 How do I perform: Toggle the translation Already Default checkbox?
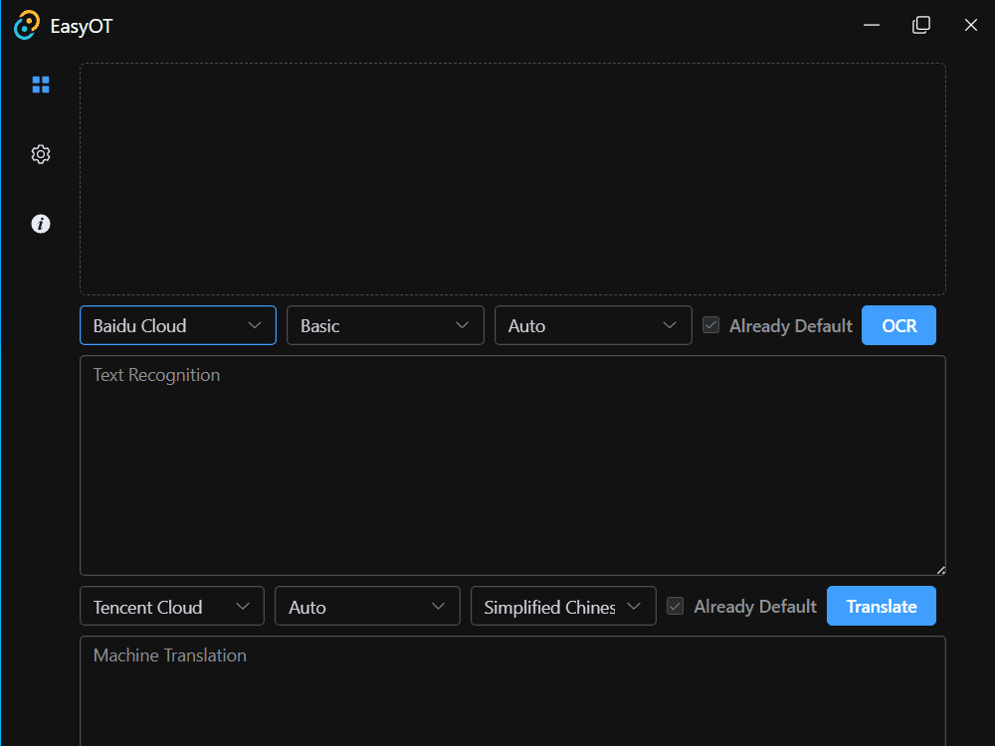[676, 606]
